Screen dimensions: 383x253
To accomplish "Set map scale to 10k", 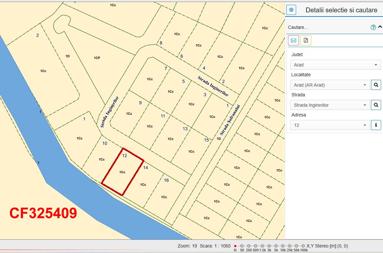I will pyautogui.click(x=282, y=246).
